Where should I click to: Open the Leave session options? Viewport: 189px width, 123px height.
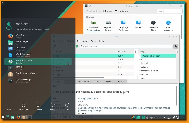67,106
